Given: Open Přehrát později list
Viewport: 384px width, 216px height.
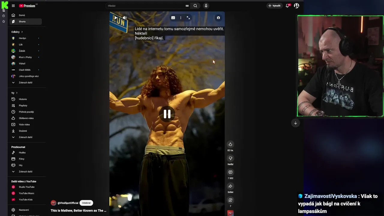Looking at the screenshot, I should [x=25, y=112].
